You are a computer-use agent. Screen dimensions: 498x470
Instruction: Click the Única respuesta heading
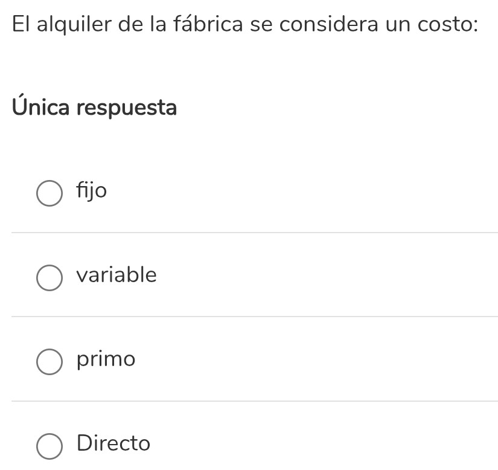[95, 108]
